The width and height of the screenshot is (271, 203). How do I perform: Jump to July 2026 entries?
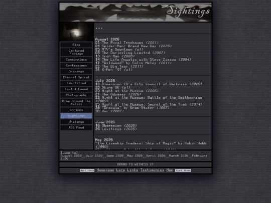click(94, 156)
